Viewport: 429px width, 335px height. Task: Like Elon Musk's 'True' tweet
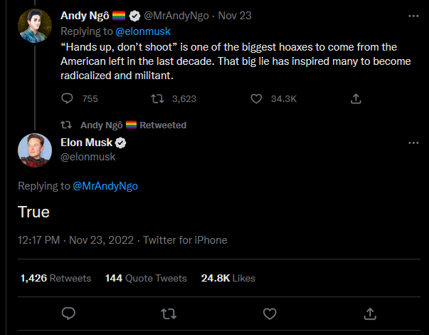pyautogui.click(x=270, y=314)
